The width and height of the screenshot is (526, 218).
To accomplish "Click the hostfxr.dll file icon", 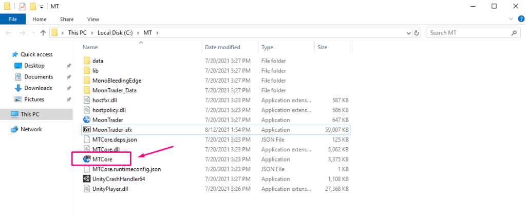I will pos(86,100).
